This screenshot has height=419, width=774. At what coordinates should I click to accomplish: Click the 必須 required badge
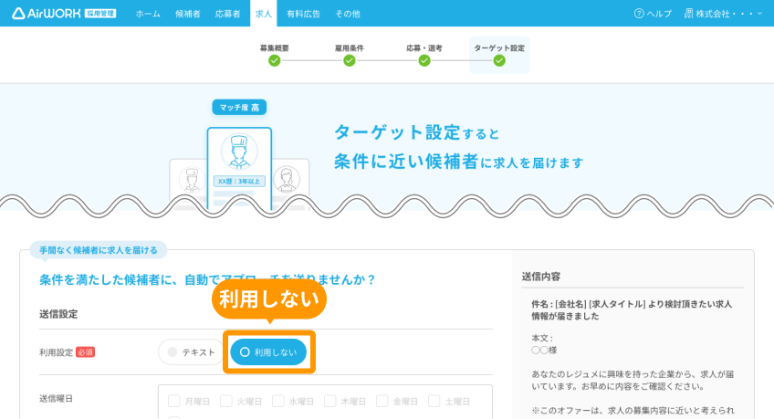86,352
